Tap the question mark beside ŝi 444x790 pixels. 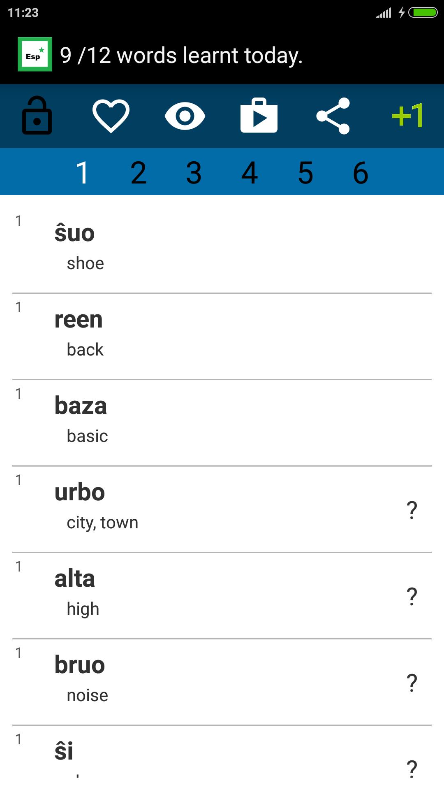click(412, 769)
